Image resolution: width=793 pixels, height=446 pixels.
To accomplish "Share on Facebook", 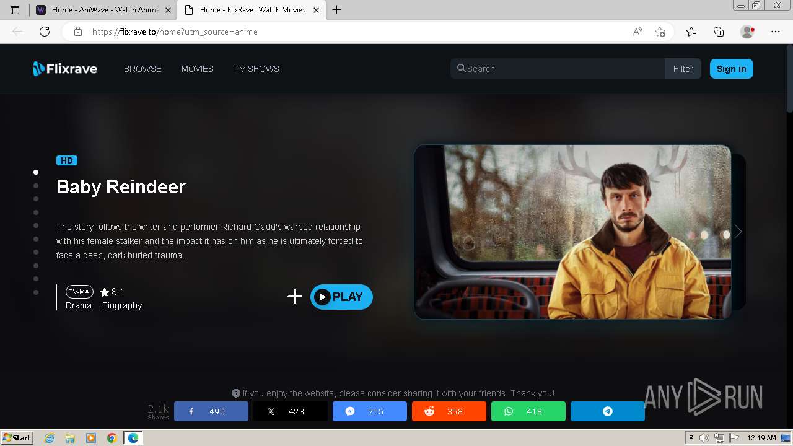I will click(211, 411).
